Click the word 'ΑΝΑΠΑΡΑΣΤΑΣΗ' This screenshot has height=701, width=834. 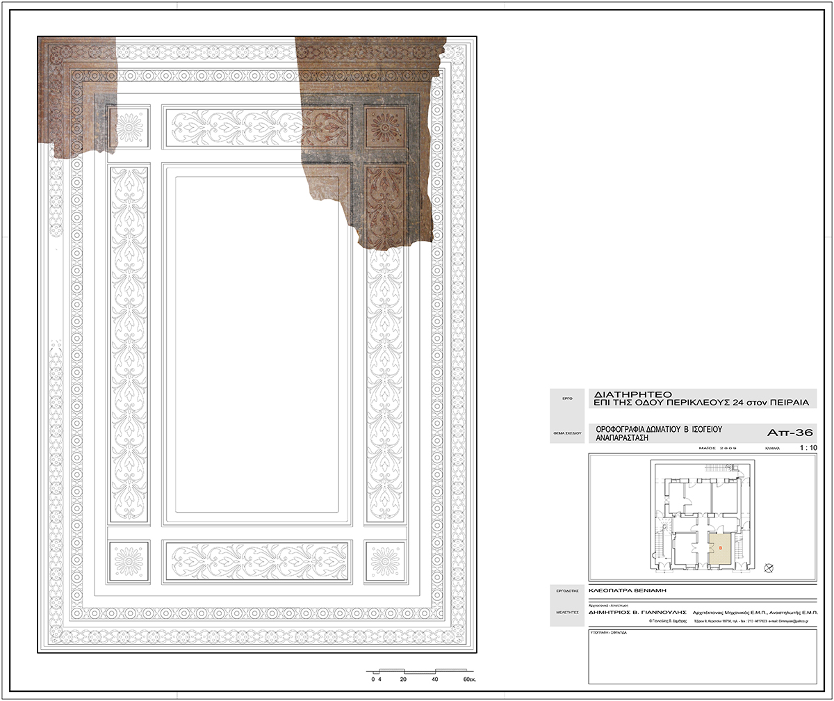point(622,439)
